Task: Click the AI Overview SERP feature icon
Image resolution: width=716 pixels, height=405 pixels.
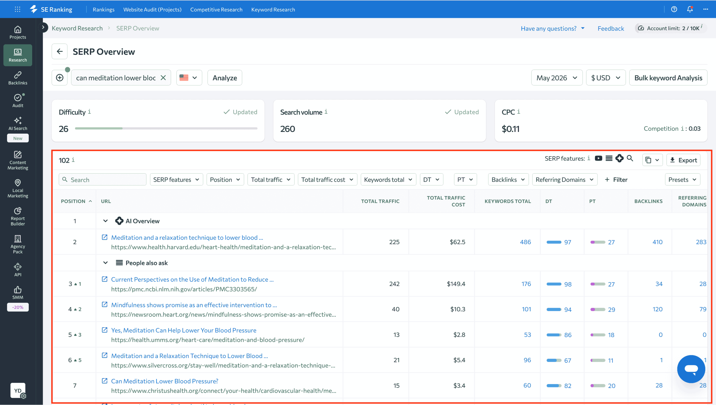Action: pyautogui.click(x=620, y=158)
